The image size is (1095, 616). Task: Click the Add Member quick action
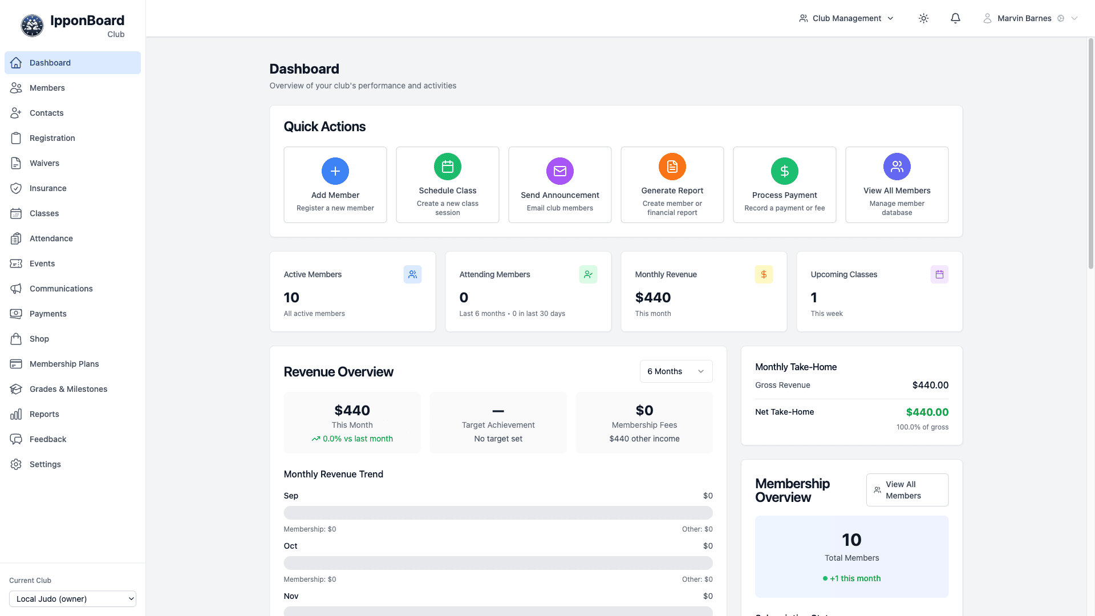tap(335, 185)
